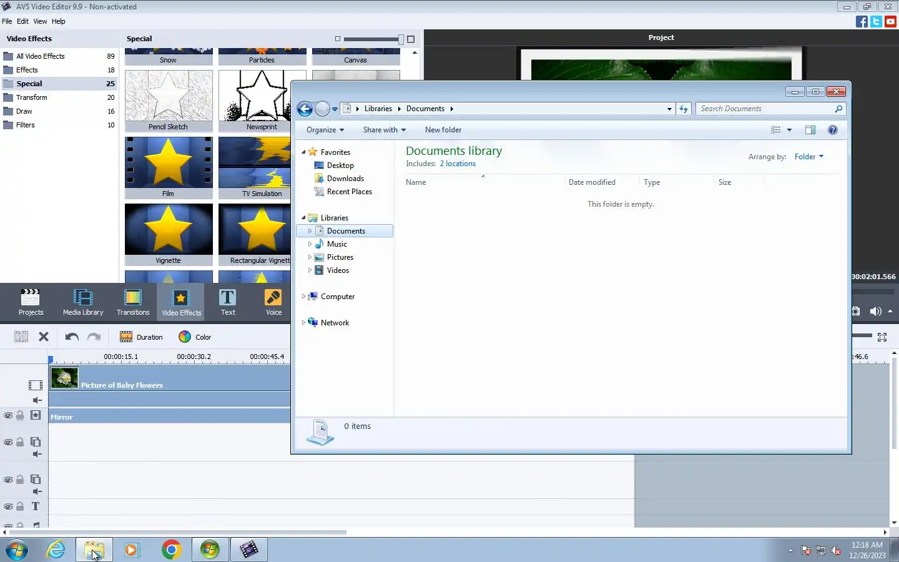Viewport: 899px width, 562px height.
Task: Toggle lock on Mirror effects track
Action: 20,415
